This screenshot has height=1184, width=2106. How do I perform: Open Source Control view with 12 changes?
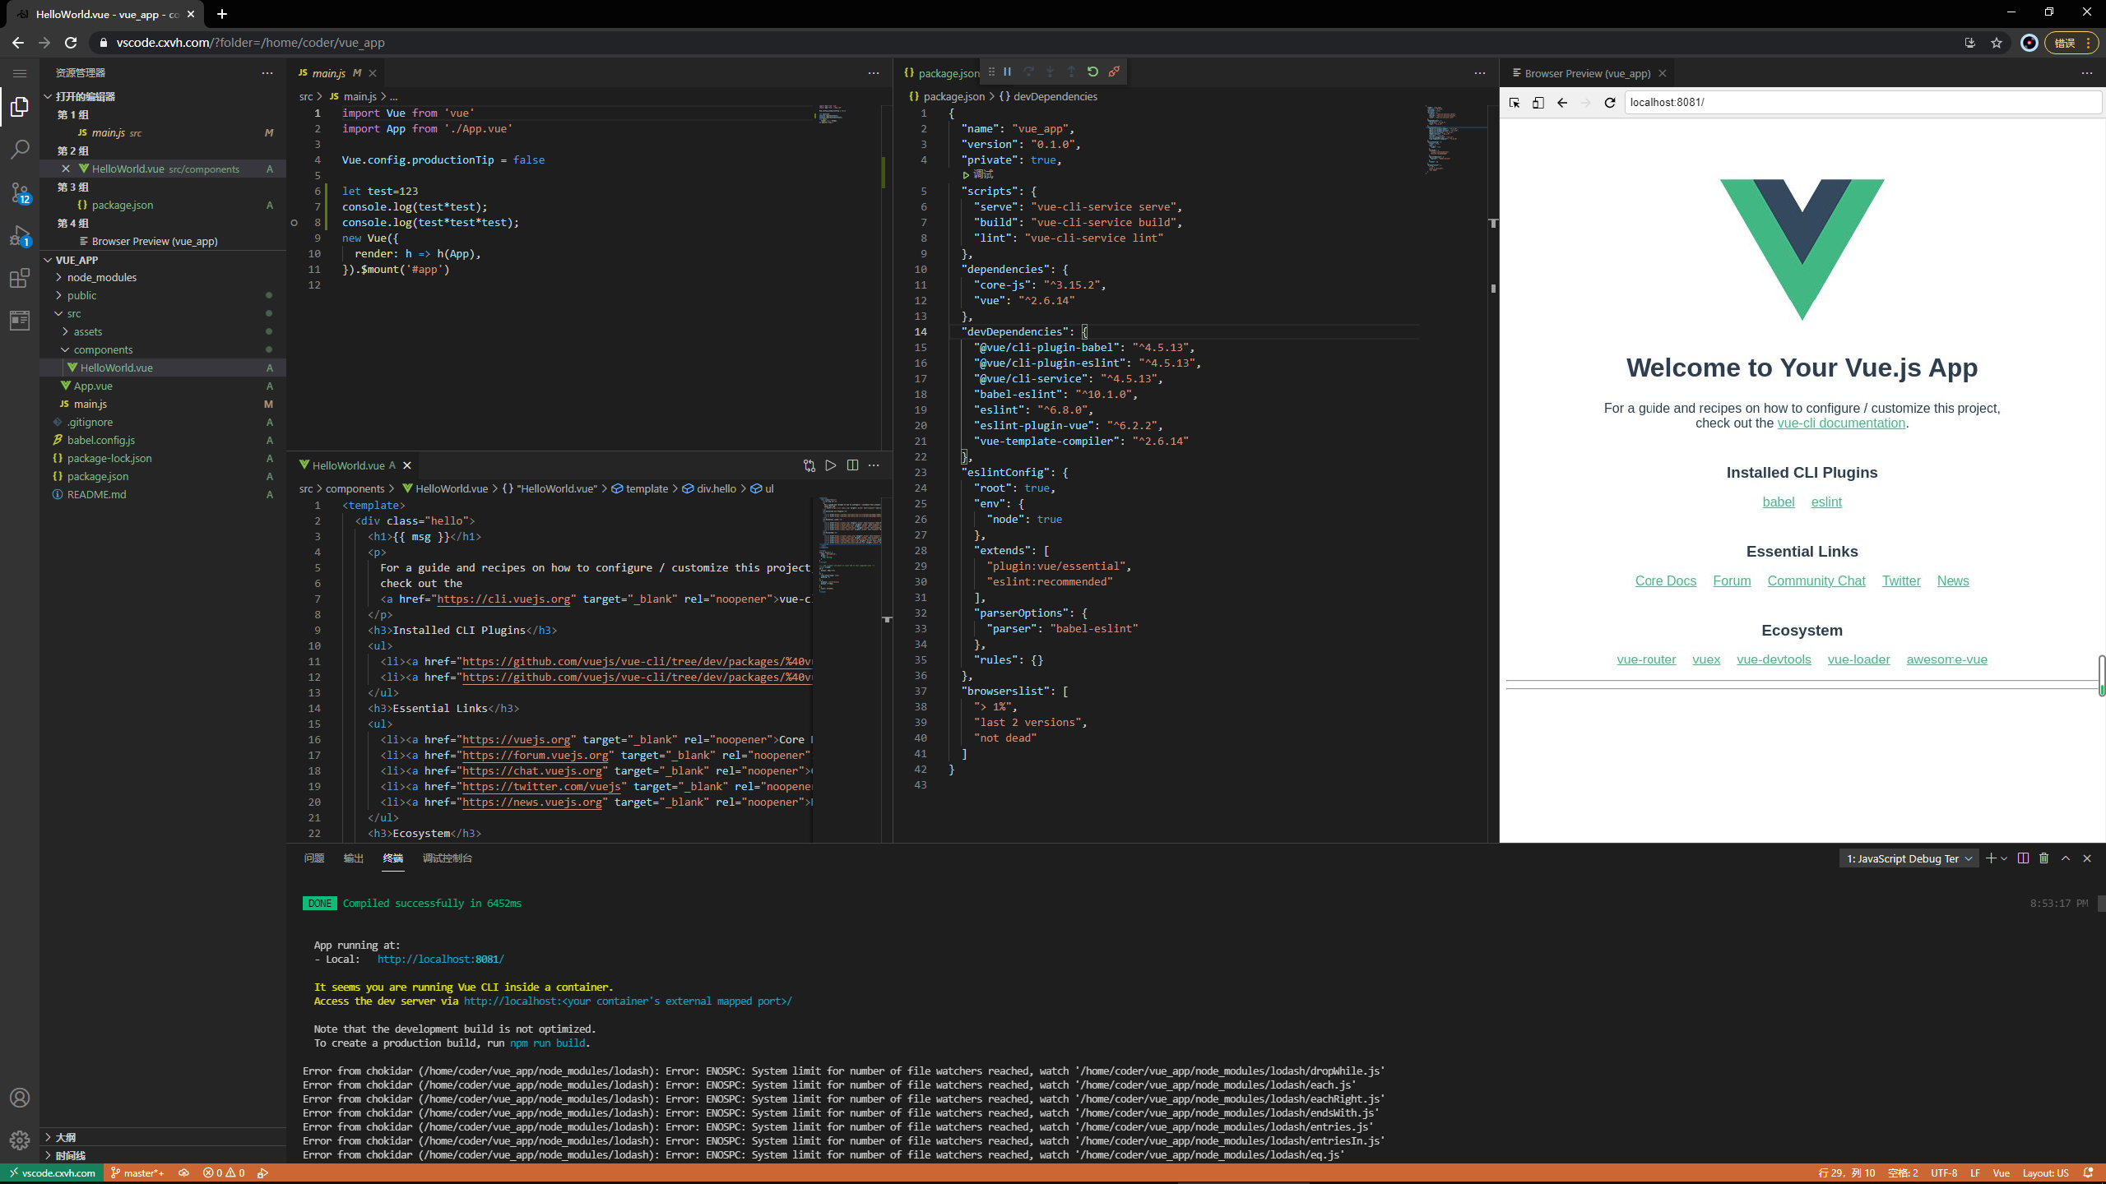pyautogui.click(x=20, y=193)
